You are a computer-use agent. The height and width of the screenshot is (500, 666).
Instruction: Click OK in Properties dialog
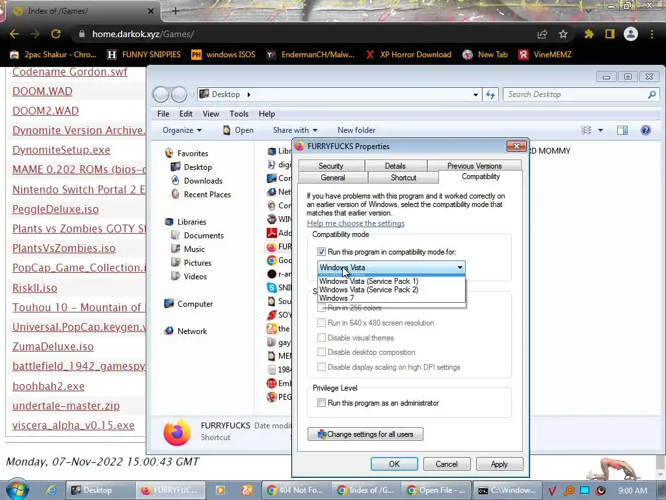tap(394, 464)
